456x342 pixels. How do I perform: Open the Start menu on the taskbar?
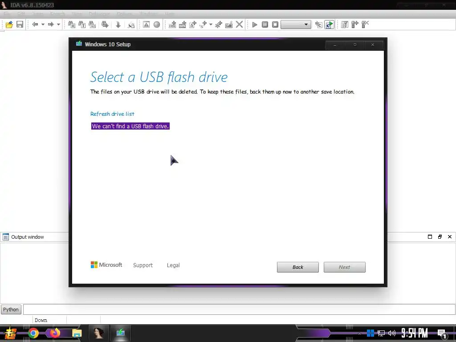(x=11, y=333)
